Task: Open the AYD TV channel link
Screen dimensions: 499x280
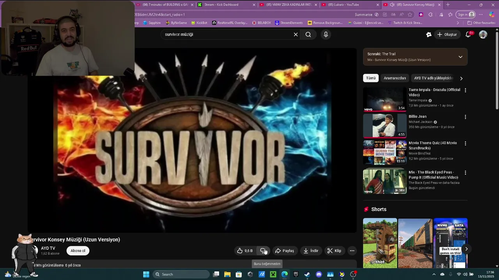Action: coord(48,248)
